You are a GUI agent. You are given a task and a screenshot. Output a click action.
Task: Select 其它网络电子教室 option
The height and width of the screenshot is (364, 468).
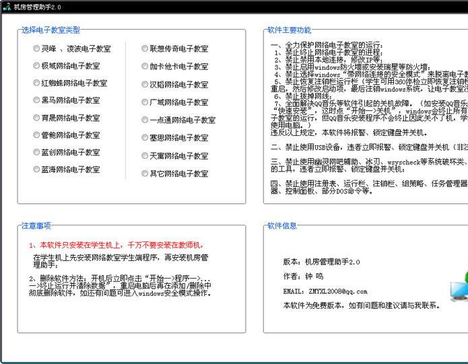(x=145, y=173)
